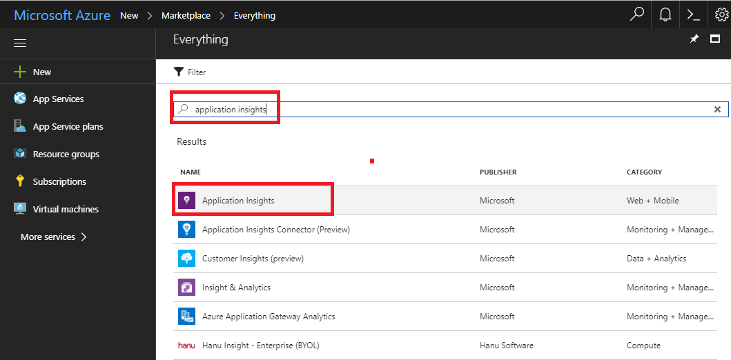Screen dimensions: 731x360
Task: Open Virtual machines from sidebar
Action: pyautogui.click(x=66, y=209)
